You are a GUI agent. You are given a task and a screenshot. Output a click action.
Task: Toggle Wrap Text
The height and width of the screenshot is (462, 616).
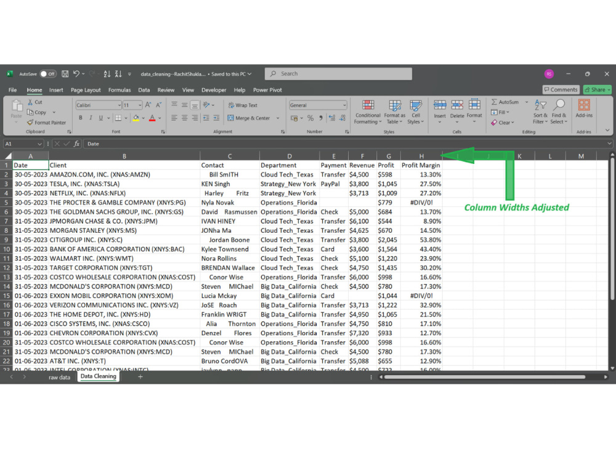[x=243, y=105]
